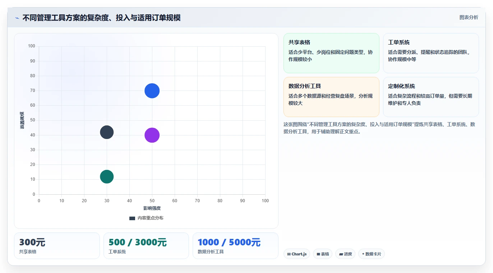Click the 进度 tag chip
The height and width of the screenshot is (273, 493).
pyautogui.click(x=345, y=254)
